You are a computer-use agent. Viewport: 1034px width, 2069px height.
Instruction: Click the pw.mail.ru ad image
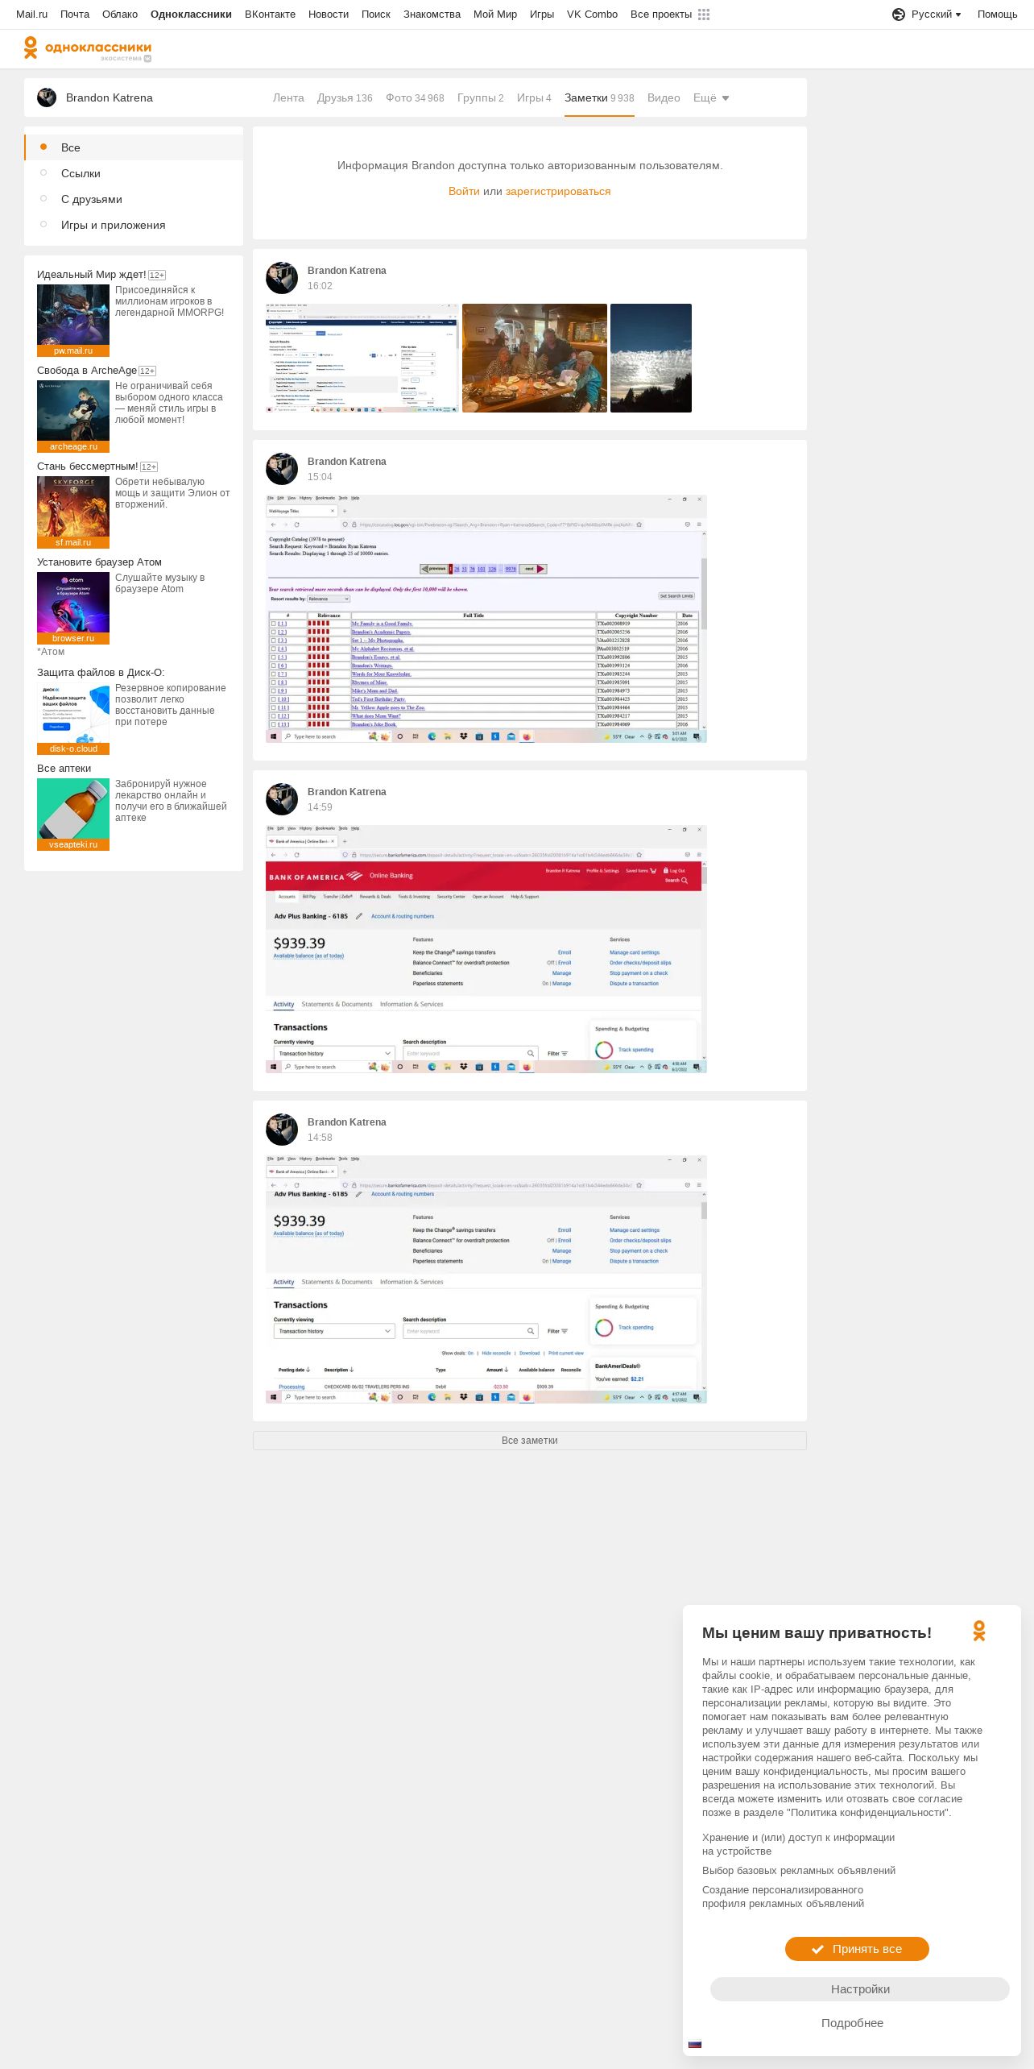[73, 321]
